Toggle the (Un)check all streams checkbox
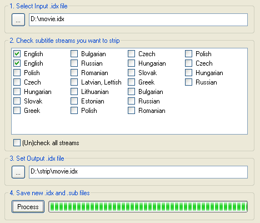Image resolution: width=260 pixels, height=223 pixels. [x=17, y=143]
